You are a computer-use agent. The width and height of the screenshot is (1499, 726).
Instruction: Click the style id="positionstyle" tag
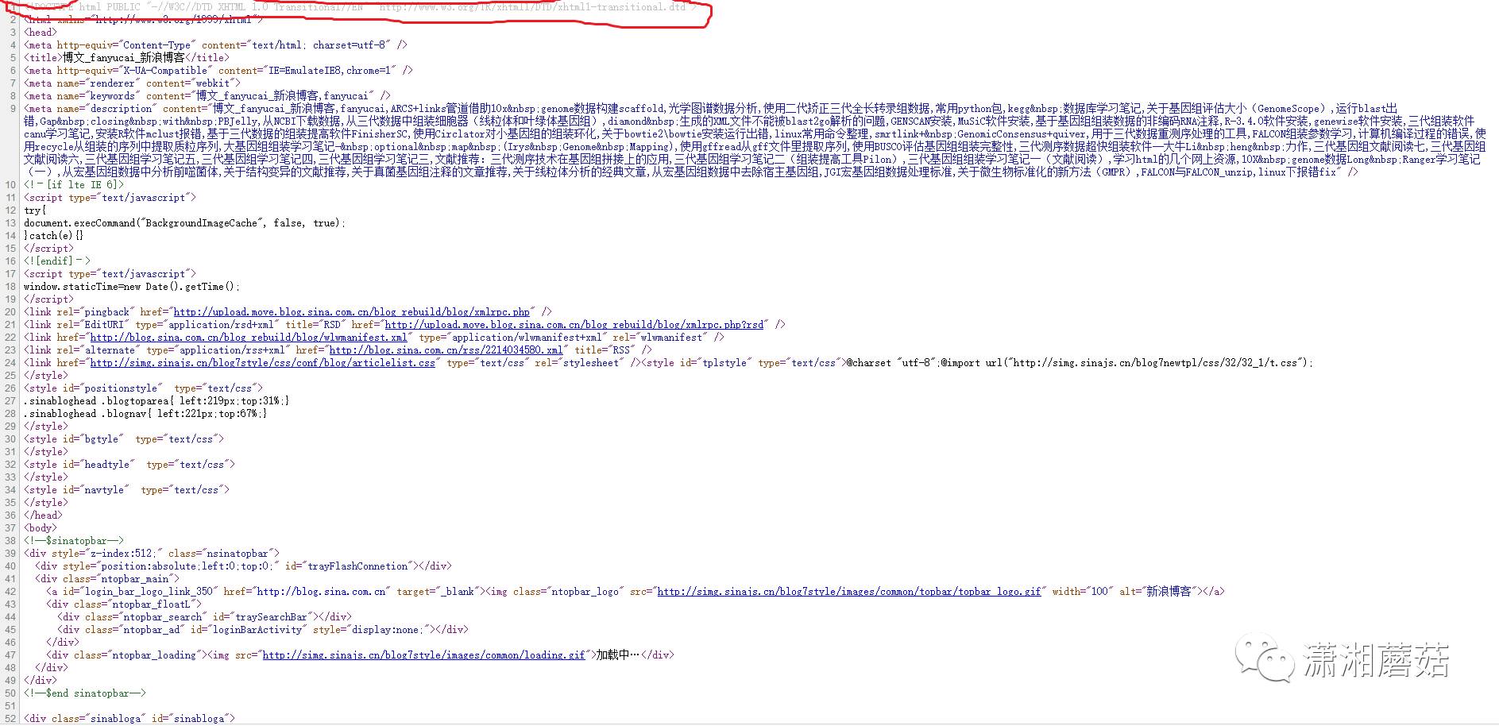click(x=143, y=388)
